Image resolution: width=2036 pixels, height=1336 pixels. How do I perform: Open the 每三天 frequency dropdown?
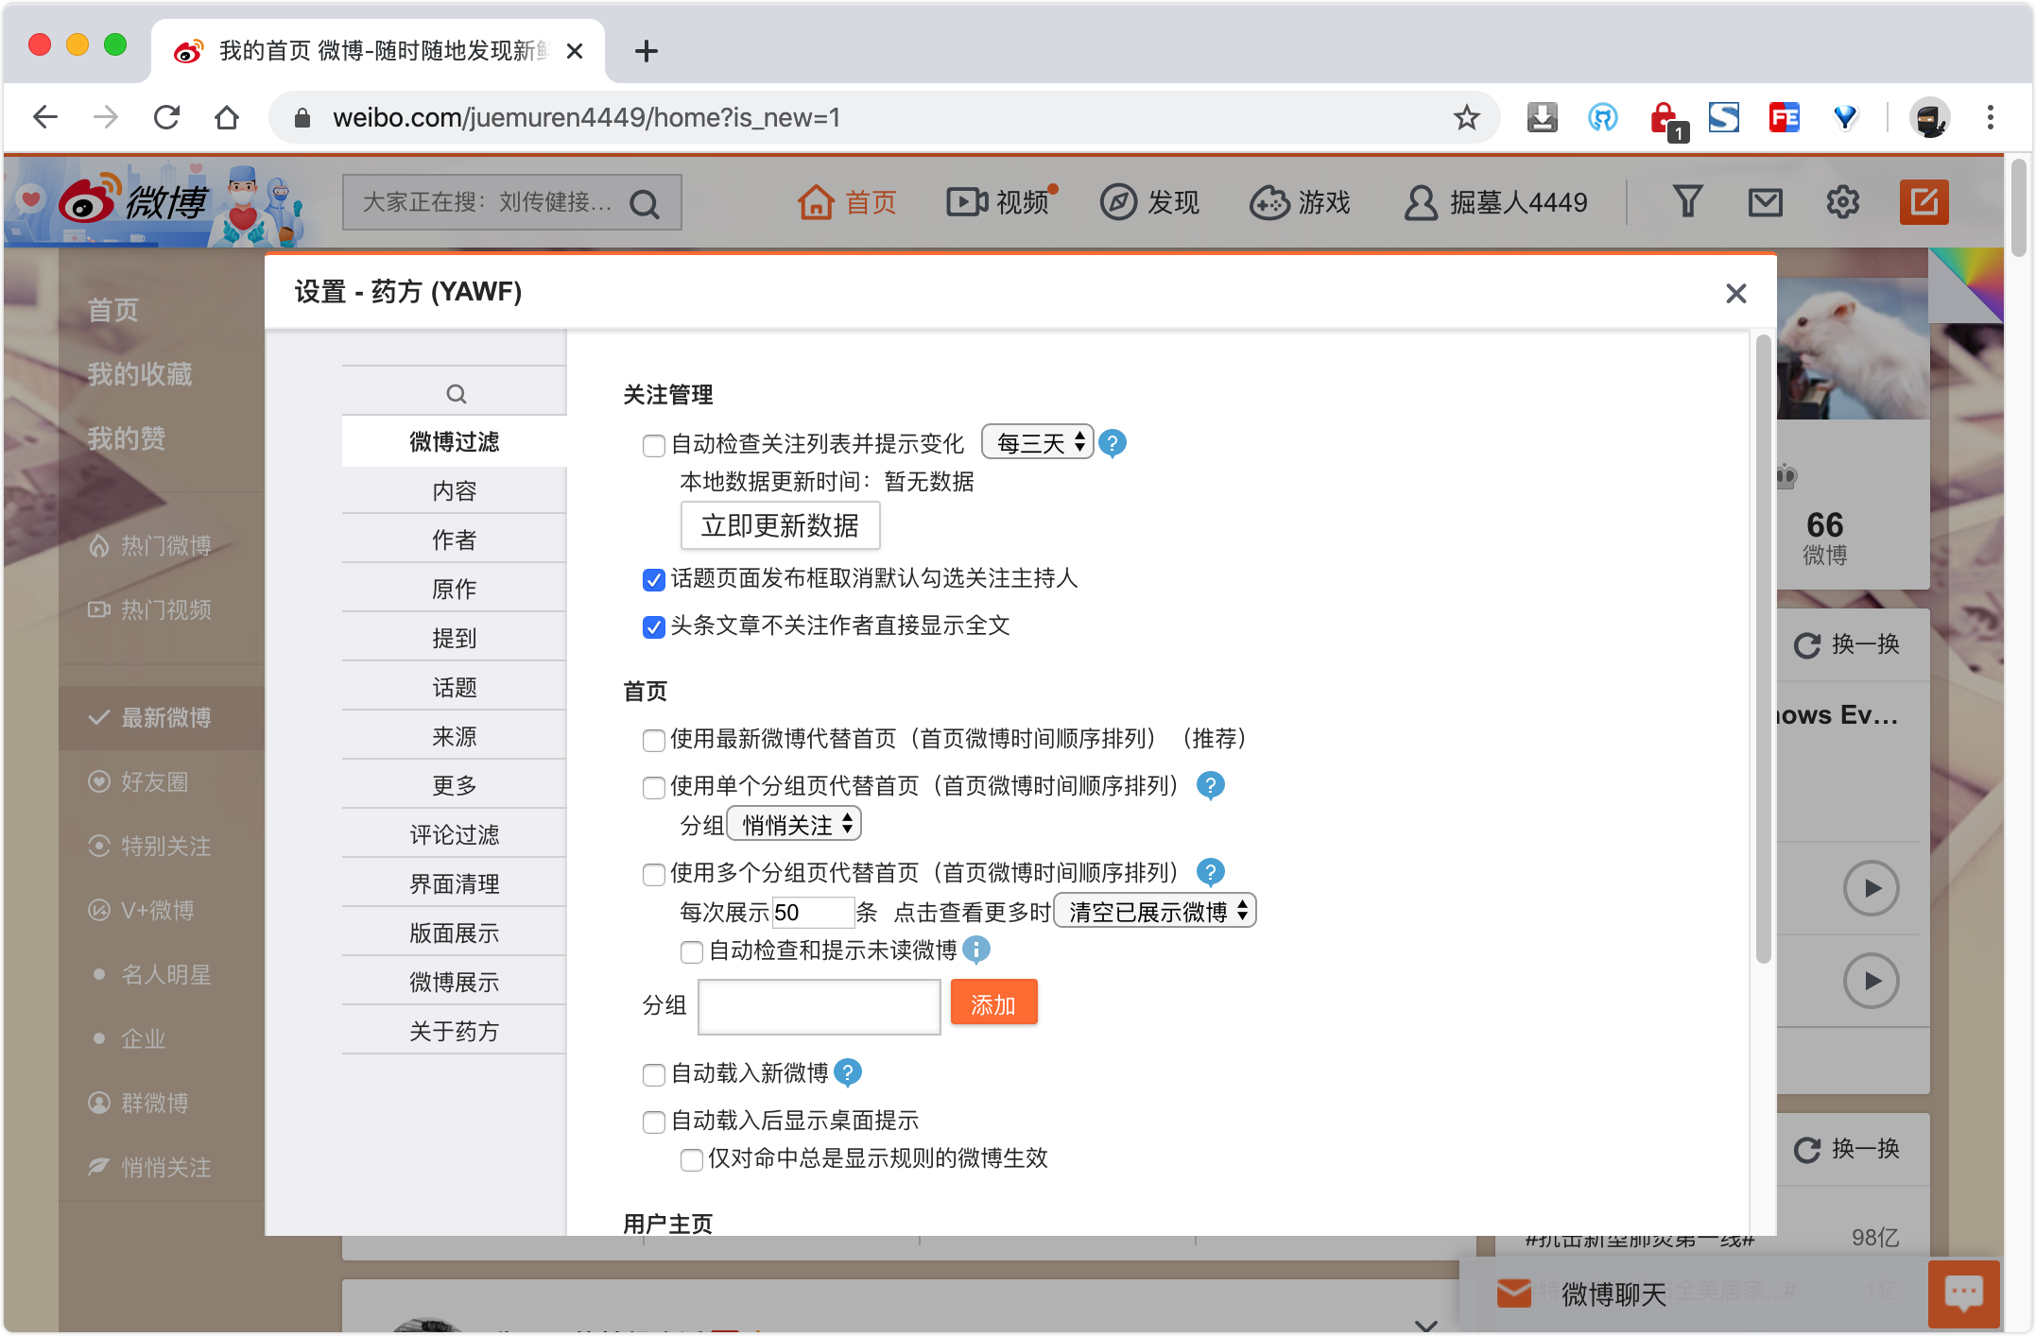click(x=1038, y=442)
